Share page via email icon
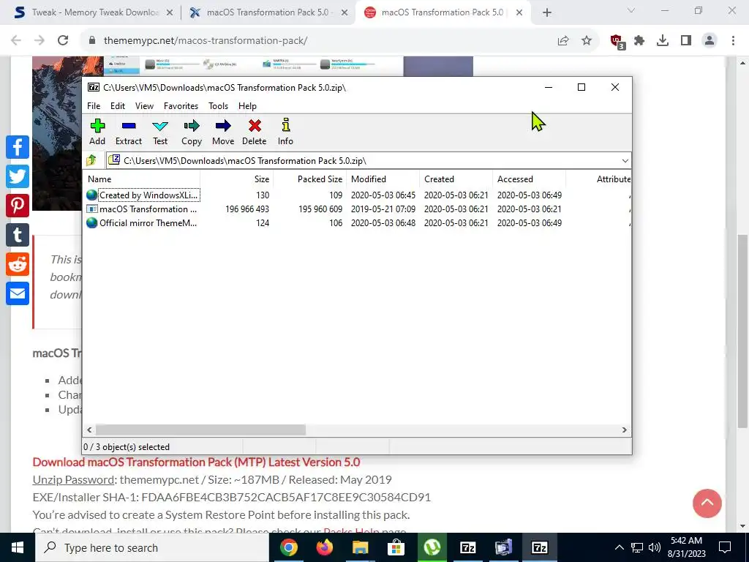 [18, 293]
